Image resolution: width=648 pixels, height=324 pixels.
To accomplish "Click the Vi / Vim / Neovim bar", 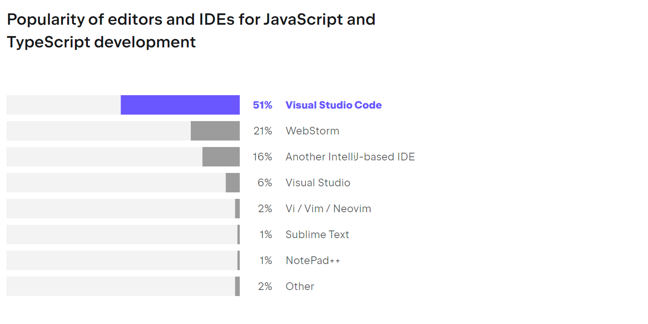I will [123, 209].
